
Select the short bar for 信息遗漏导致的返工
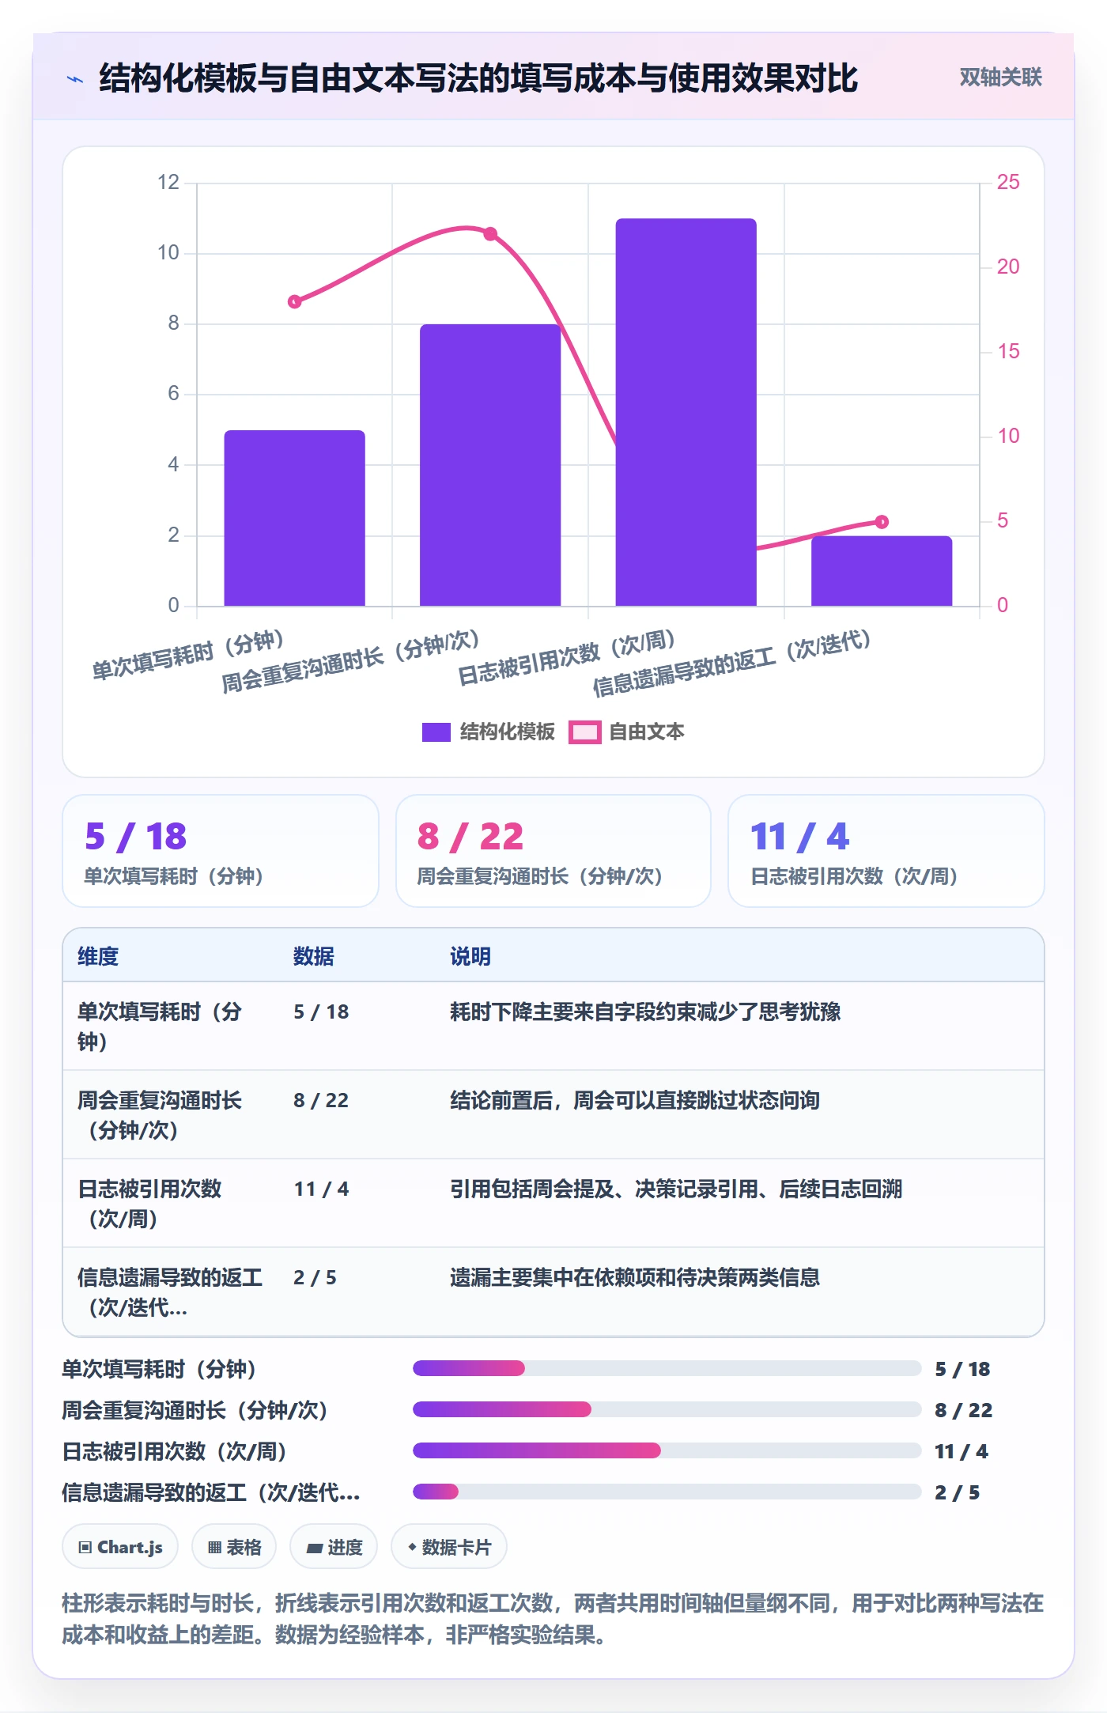click(882, 571)
